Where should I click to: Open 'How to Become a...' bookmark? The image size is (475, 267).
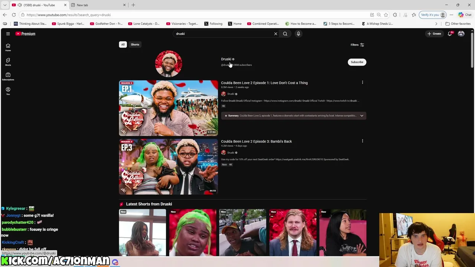[301, 24]
